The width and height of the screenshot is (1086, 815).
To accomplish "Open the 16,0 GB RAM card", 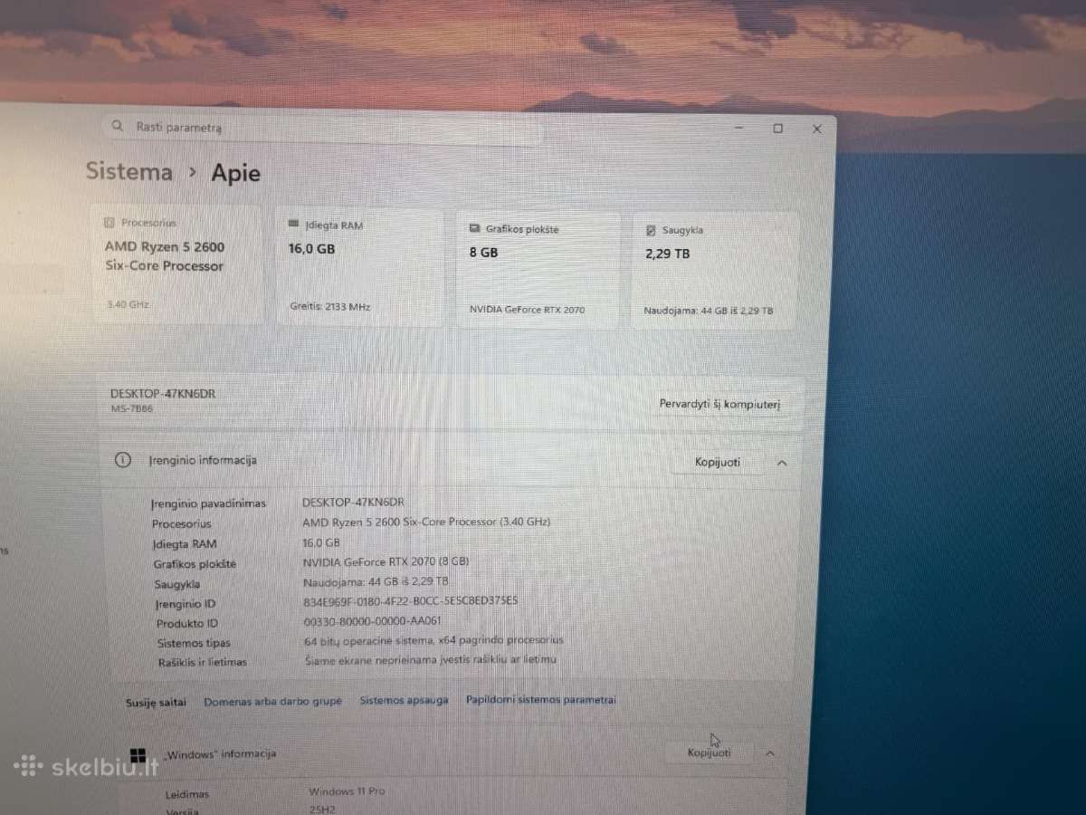I will tap(359, 266).
